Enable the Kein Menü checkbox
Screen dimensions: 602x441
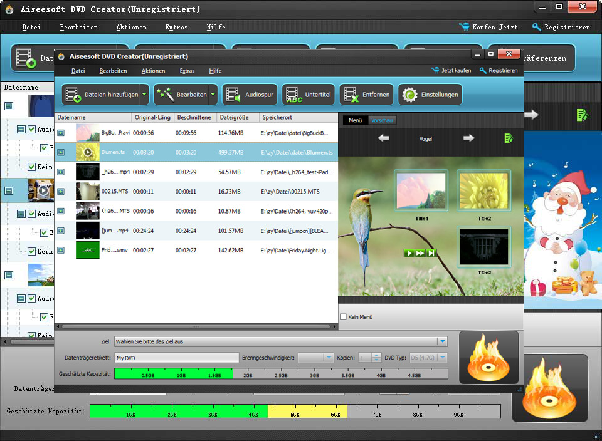pos(342,317)
